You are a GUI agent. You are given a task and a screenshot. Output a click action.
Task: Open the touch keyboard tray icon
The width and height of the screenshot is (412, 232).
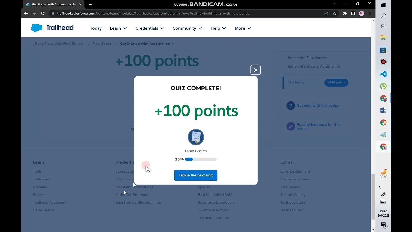[383, 202]
